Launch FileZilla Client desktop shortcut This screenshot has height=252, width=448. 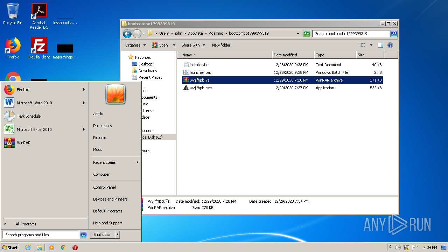[x=39, y=48]
